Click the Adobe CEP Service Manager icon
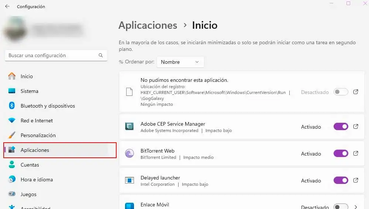This screenshot has height=209, width=369. click(130, 126)
